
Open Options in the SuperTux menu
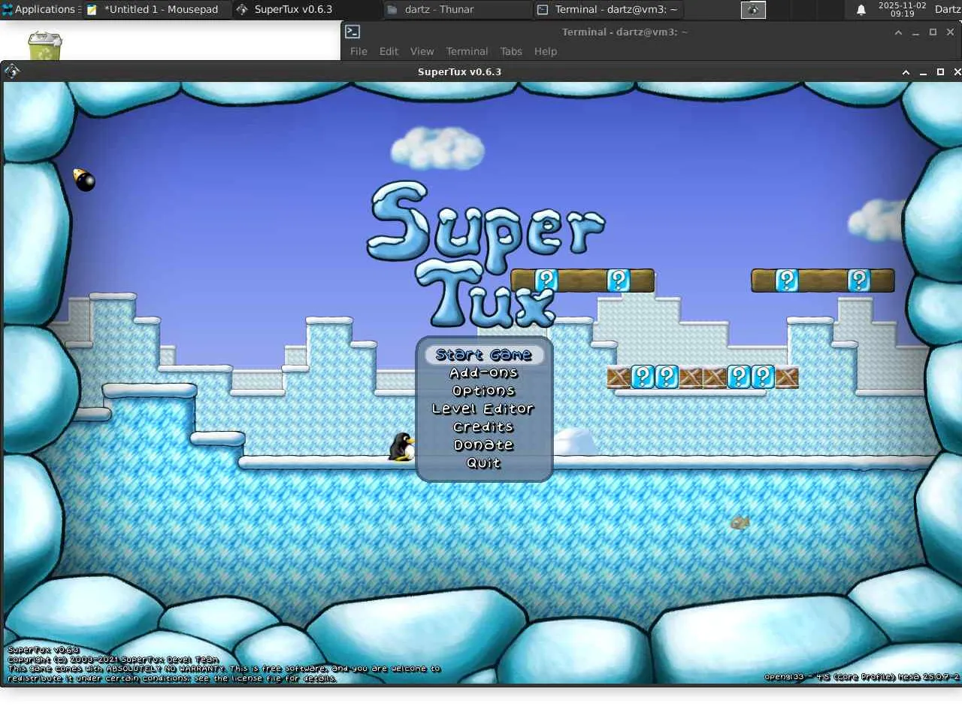pos(484,391)
